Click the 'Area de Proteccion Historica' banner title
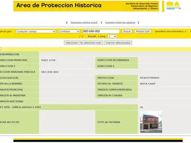The height and width of the screenshot is (143, 191). (59, 6)
